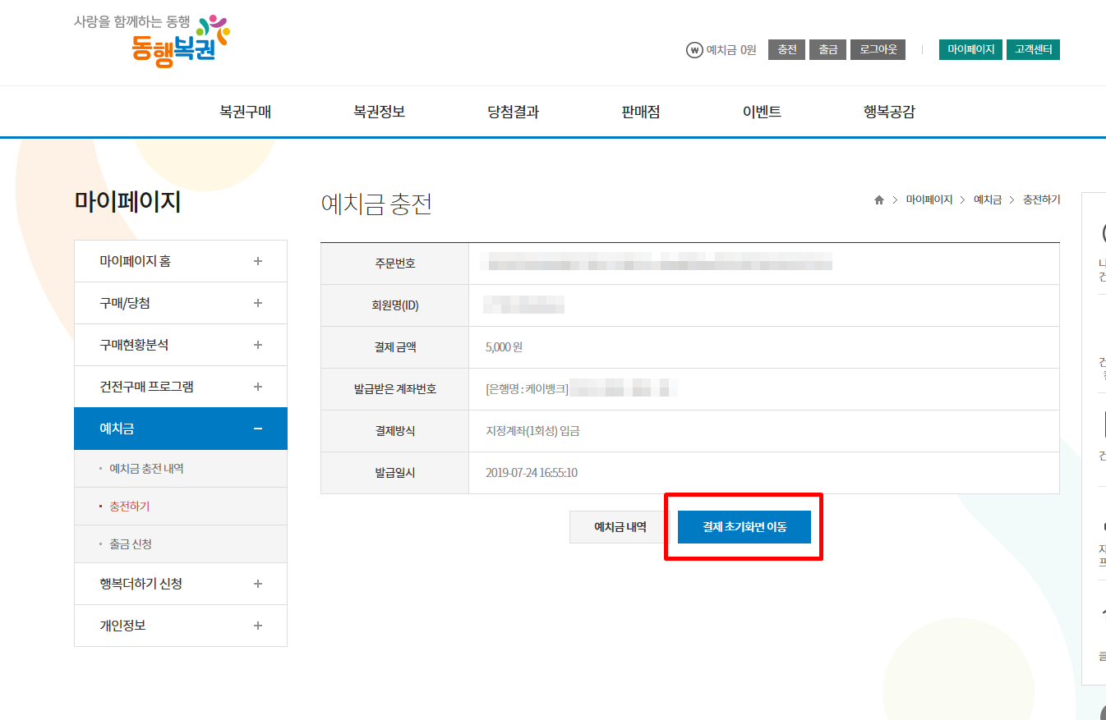The height and width of the screenshot is (720, 1106).
Task: Select 개인정보 in the sidebar
Action: point(181,626)
